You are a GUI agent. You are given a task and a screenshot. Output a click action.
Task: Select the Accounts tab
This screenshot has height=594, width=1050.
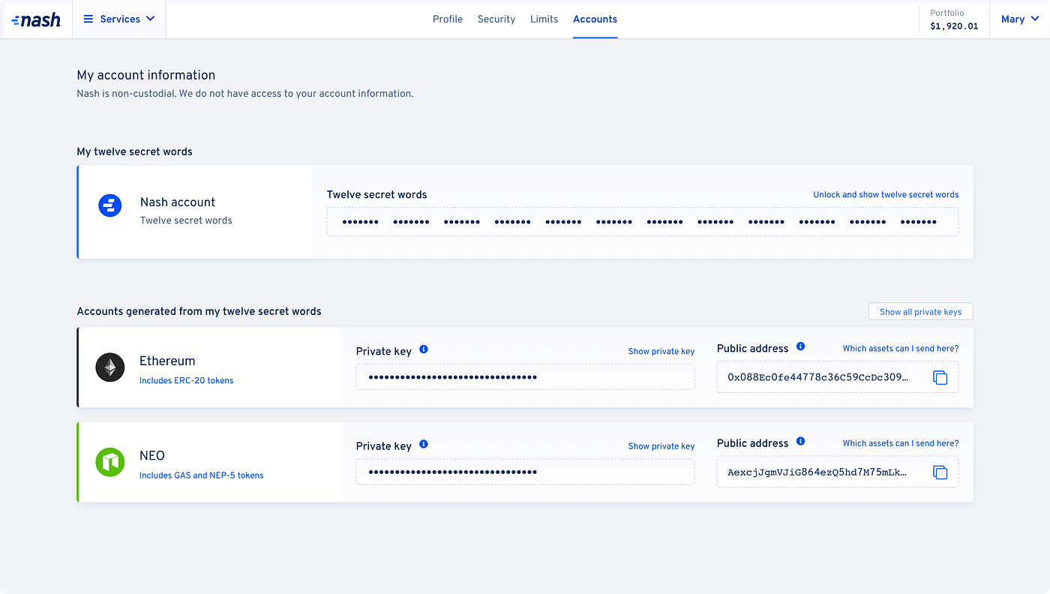(x=595, y=19)
